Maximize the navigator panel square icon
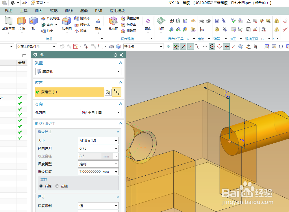This screenshot has width=289, height=212. 24,55
